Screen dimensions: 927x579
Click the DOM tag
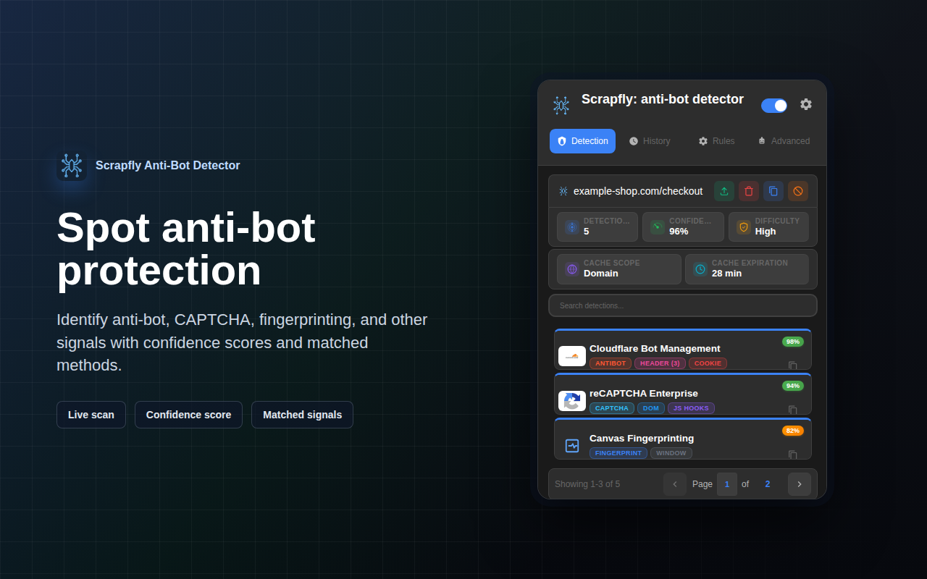pyautogui.click(x=651, y=408)
